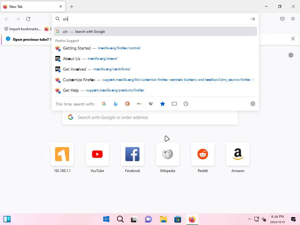The width and height of the screenshot is (300, 225).
Task: Select the Get Help suggestion
Action: (155, 90)
